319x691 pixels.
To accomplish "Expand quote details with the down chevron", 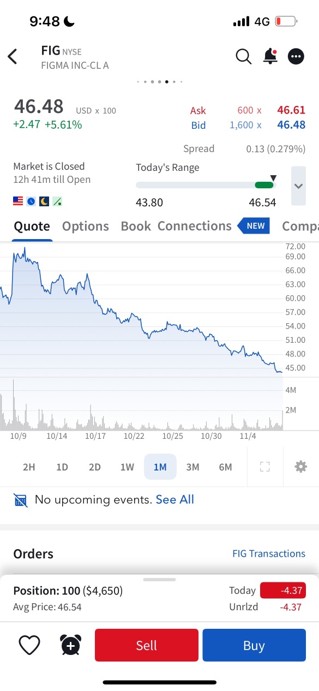I will tap(298, 186).
